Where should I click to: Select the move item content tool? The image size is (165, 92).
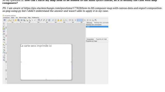[4, 31]
